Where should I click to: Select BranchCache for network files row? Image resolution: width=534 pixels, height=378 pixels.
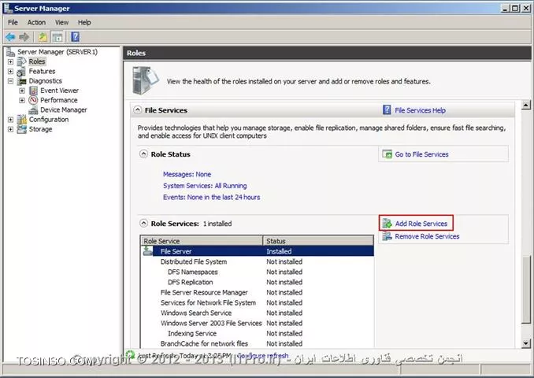point(258,343)
